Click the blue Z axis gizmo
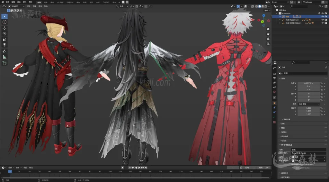The width and height of the screenshot is (329, 182). click(x=263, y=16)
